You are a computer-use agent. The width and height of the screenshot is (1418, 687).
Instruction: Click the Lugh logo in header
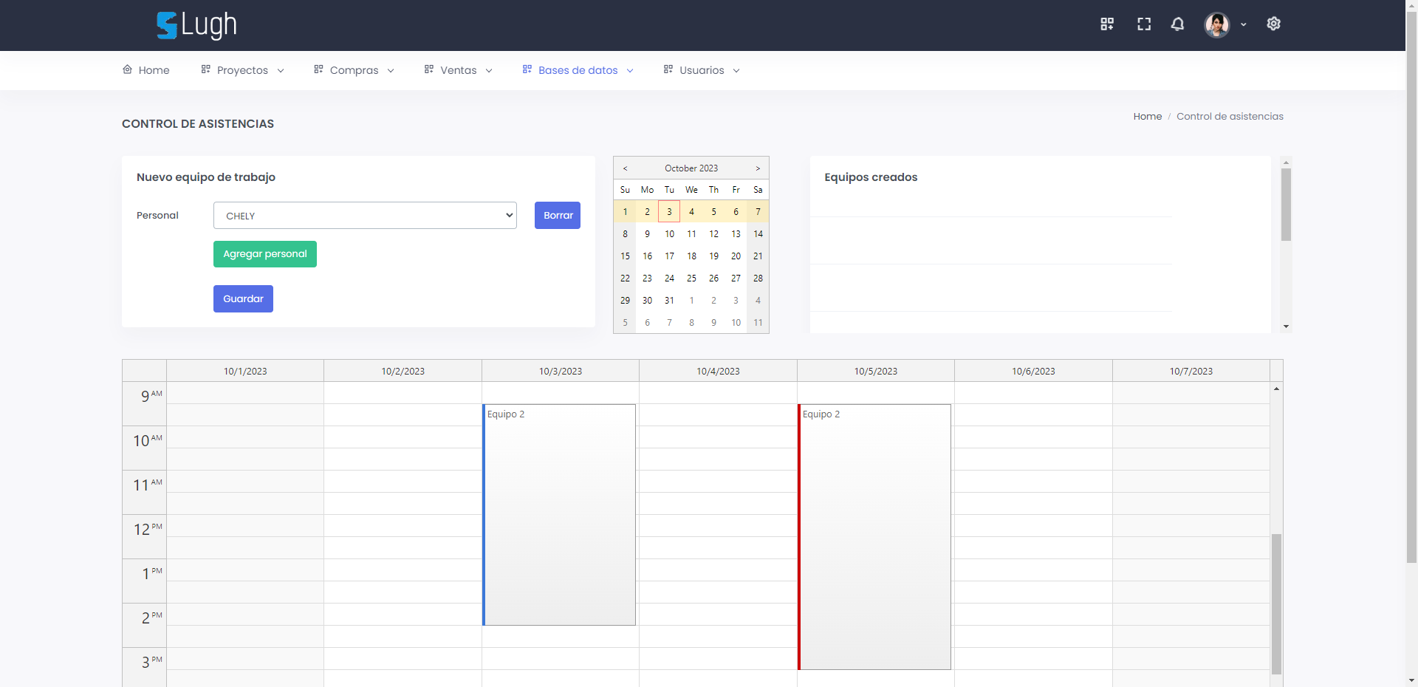coord(196,25)
